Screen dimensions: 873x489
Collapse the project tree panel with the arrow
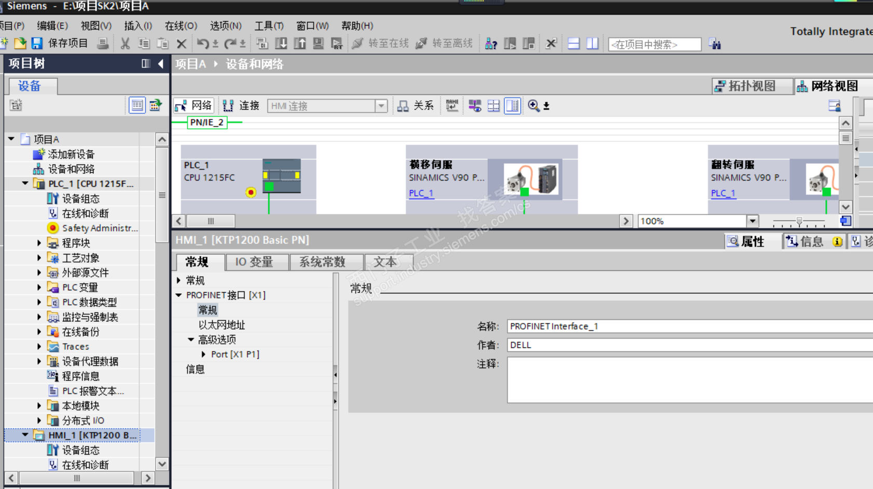(161, 63)
